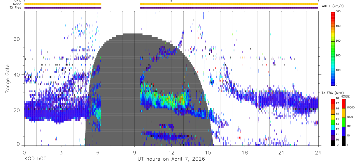Click the right yellow Noise bar segment
This screenshot has width=358, height=165.
coord(229,4)
